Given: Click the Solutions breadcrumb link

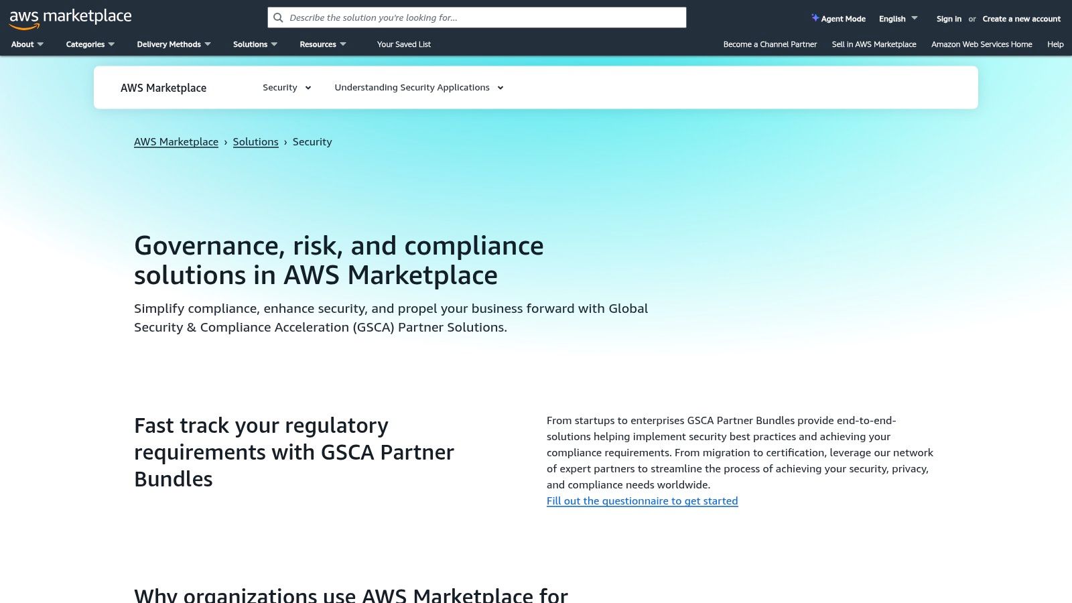Looking at the screenshot, I should (x=255, y=141).
